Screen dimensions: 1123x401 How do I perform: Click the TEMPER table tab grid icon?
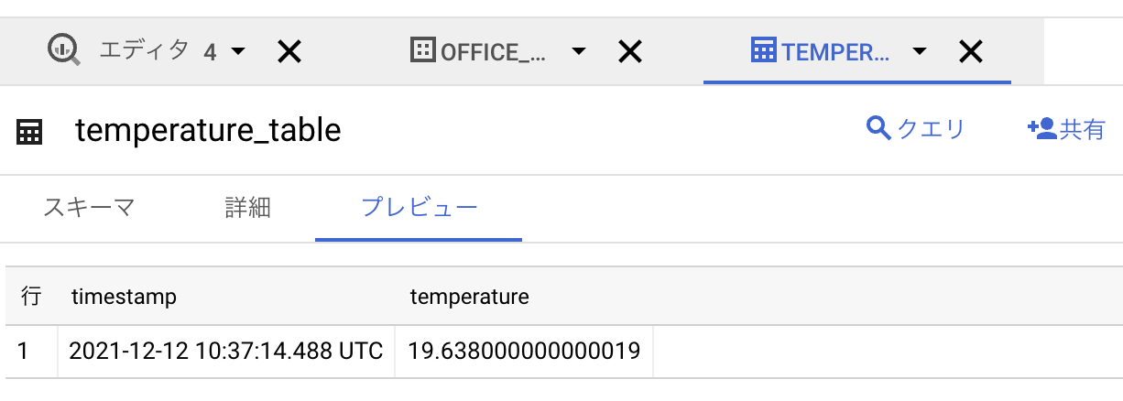coord(763,51)
